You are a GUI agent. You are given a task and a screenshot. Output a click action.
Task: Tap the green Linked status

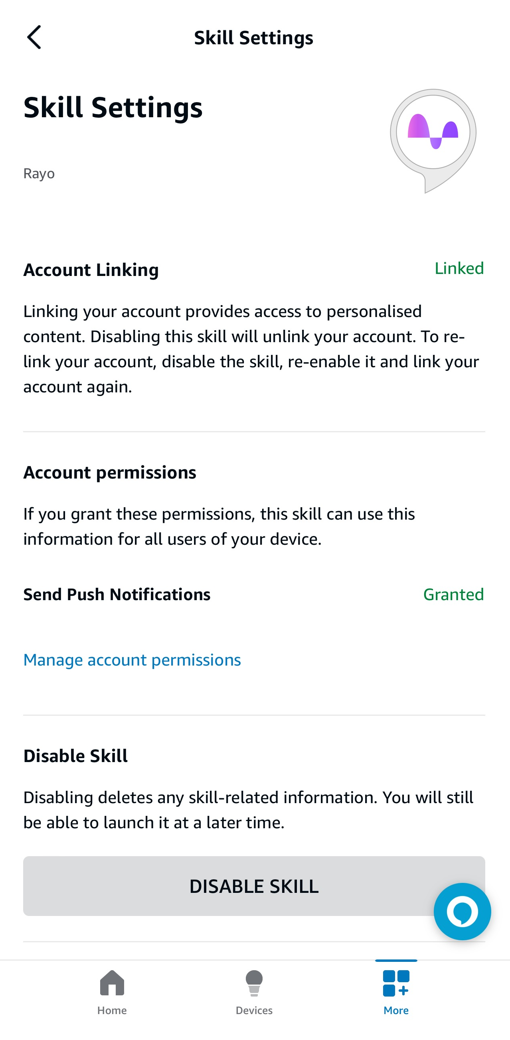coord(459,268)
